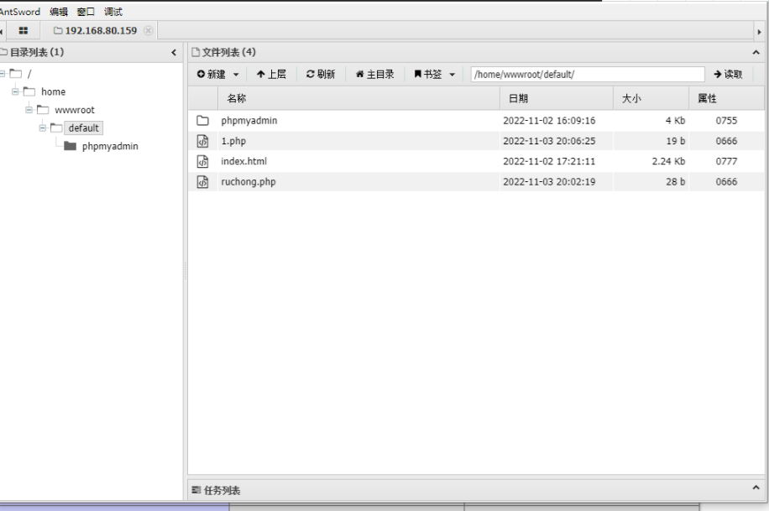Click the home folder icon in tree
The width and height of the screenshot is (769, 511).
click(29, 91)
